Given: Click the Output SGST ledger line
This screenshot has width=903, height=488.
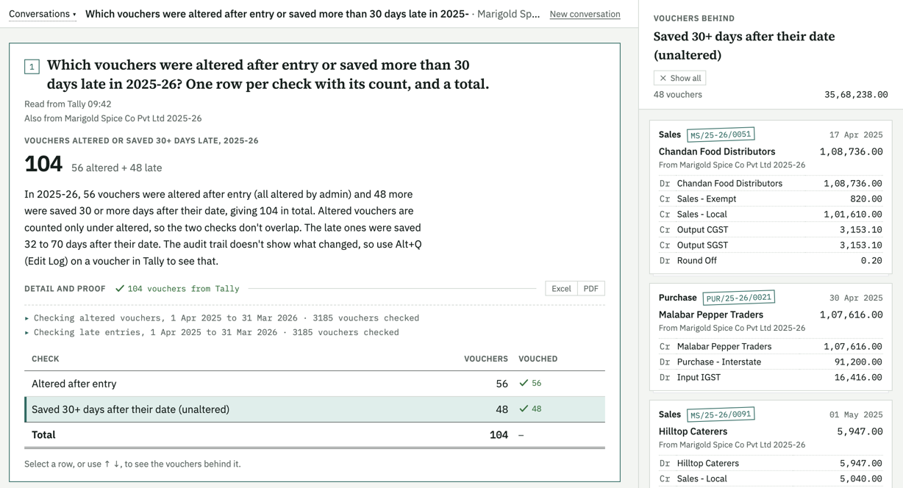Looking at the screenshot, I should (770, 245).
